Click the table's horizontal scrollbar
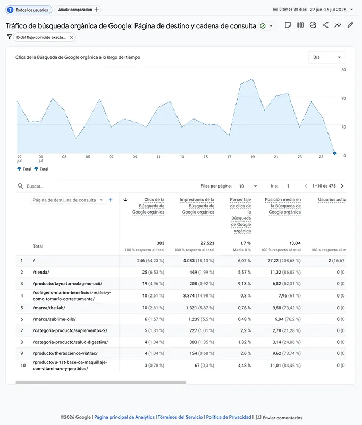Screen dimensions: 362x425 coord(101,382)
